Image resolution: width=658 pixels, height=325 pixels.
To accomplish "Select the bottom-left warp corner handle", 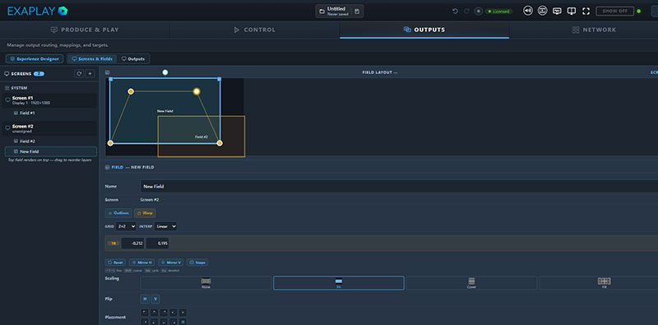I will pyautogui.click(x=110, y=143).
